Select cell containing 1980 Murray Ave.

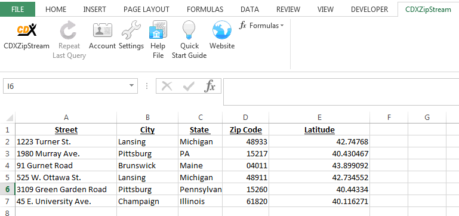click(x=66, y=154)
